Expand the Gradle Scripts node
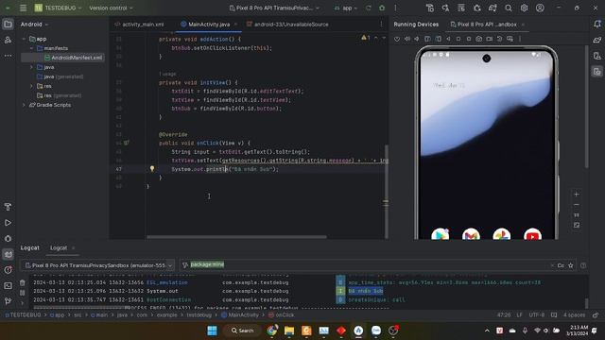 pos(24,105)
